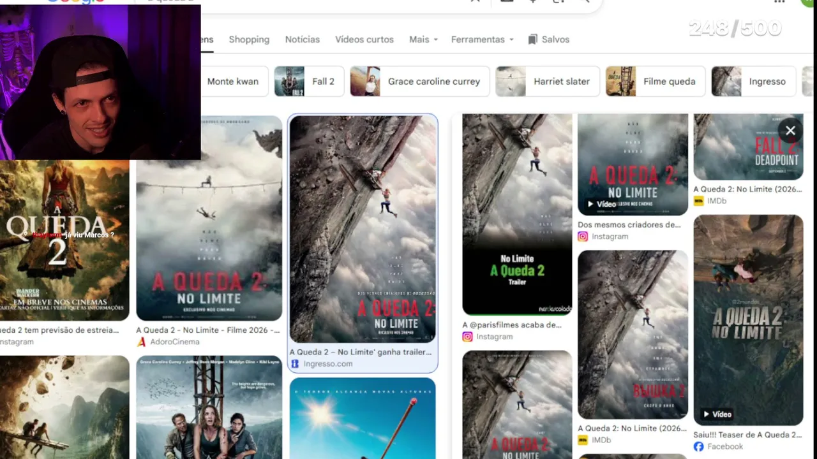817x459 pixels.
Task: Click Instagram icon below "Dos mesmos criadores"
Action: tap(583, 237)
